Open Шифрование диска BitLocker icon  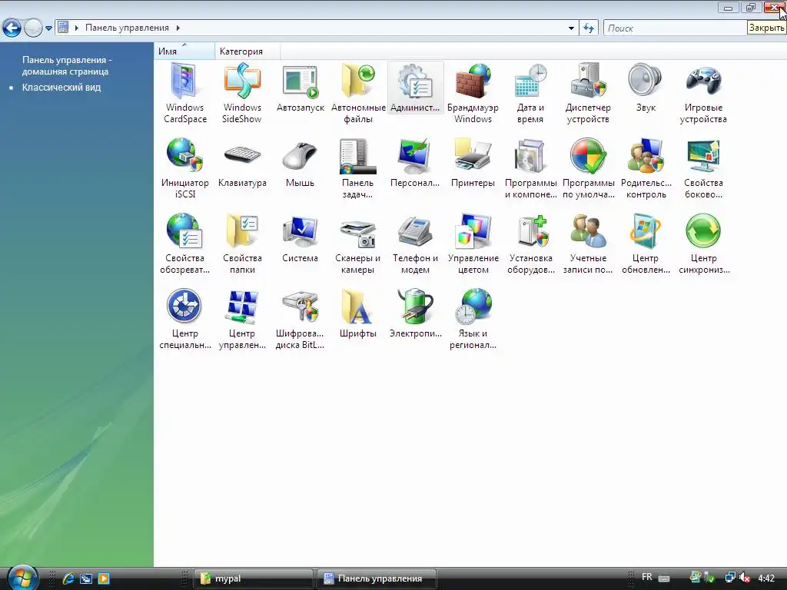301,319
